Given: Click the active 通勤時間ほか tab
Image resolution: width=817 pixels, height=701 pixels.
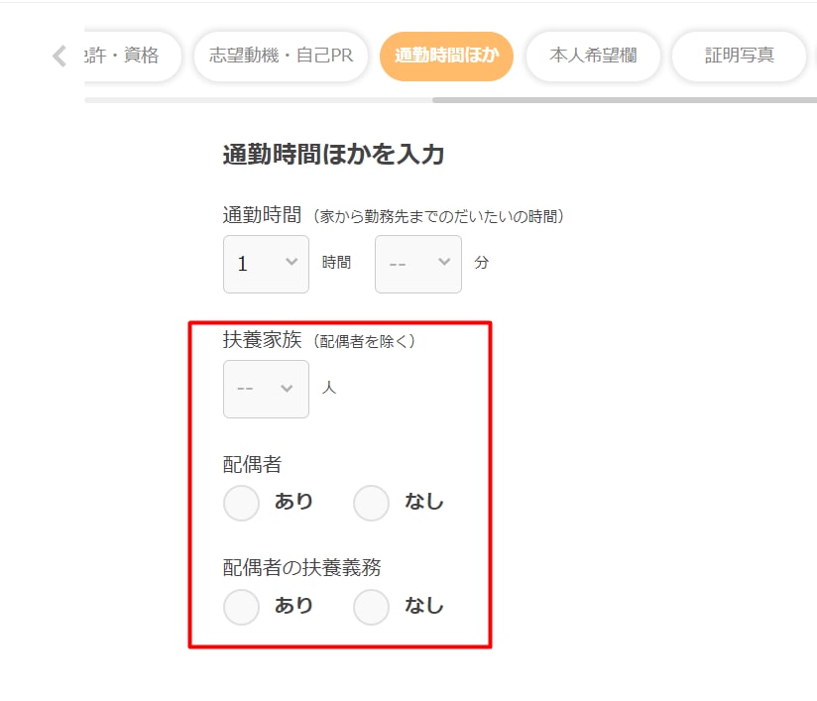Looking at the screenshot, I should [446, 56].
